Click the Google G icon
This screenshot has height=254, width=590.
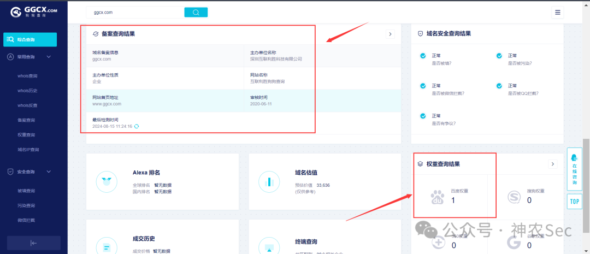514,243
